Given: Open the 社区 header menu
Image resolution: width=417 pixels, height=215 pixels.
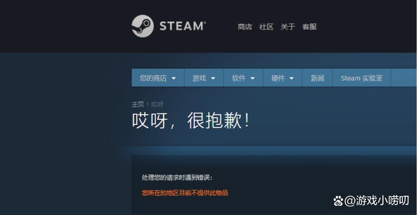Looking at the screenshot, I should (266, 27).
